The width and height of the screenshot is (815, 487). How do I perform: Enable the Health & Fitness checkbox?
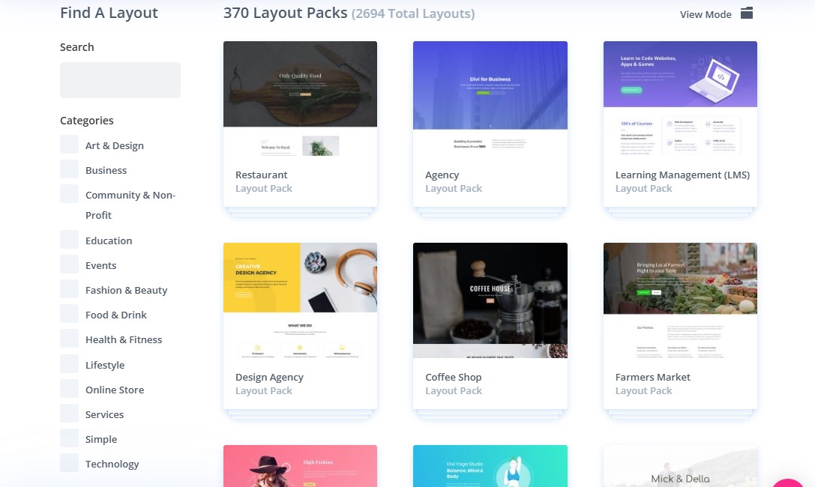click(69, 339)
